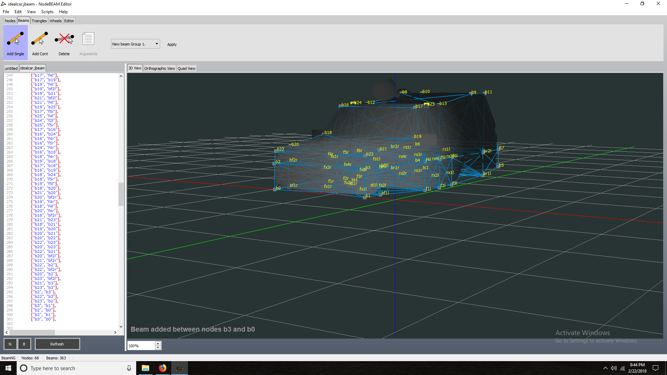Switch to Orthographic View tab
The height and width of the screenshot is (375, 667).
tap(159, 68)
